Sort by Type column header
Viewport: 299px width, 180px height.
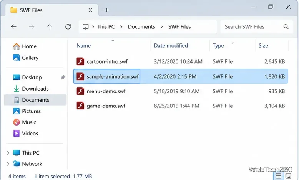point(218,46)
